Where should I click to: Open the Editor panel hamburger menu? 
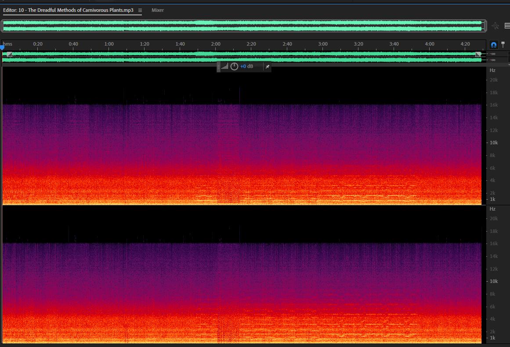click(140, 11)
